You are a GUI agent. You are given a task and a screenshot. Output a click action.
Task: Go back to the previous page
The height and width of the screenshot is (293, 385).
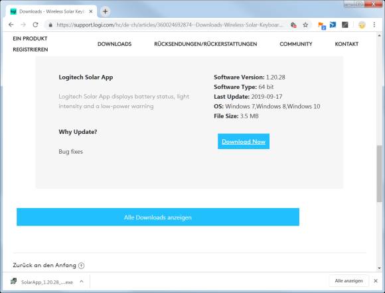click(x=11, y=25)
